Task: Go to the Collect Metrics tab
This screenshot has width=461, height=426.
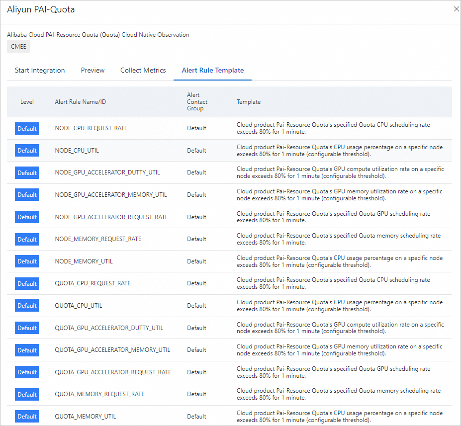Action: pyautogui.click(x=143, y=70)
